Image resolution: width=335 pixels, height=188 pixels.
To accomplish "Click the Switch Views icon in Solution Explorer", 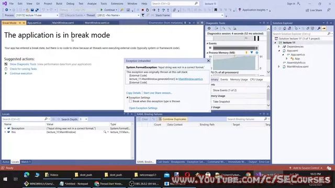I will [289, 28].
